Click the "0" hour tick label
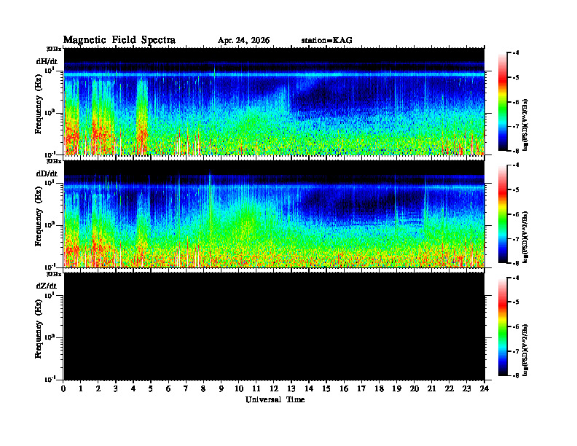577x446 pixels. tap(63, 389)
